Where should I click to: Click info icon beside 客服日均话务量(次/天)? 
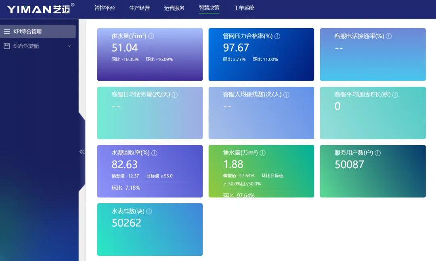[x=175, y=95]
